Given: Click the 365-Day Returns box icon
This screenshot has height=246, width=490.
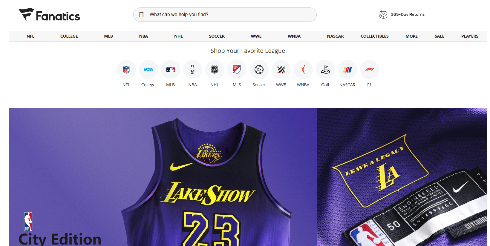Looking at the screenshot, I should [383, 14].
